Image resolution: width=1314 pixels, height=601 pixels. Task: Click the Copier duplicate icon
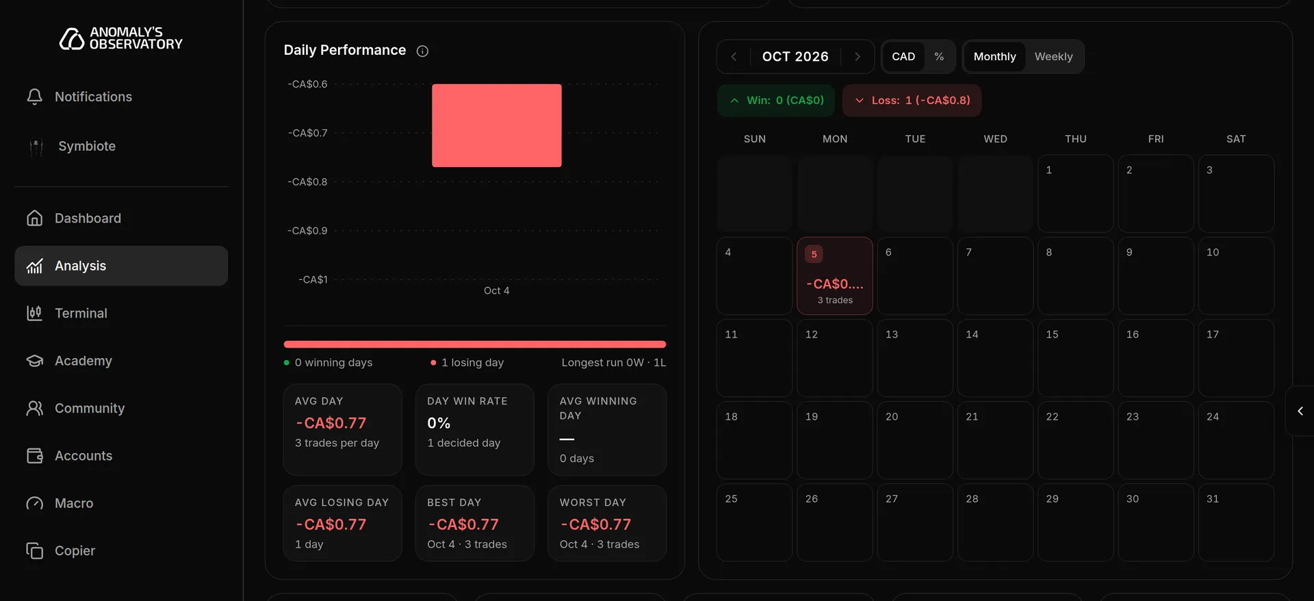pos(34,550)
